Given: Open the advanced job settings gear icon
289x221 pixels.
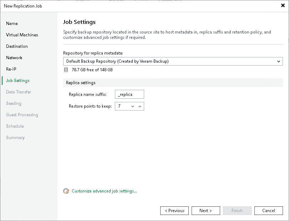Looking at the screenshot, I should pos(66,191).
